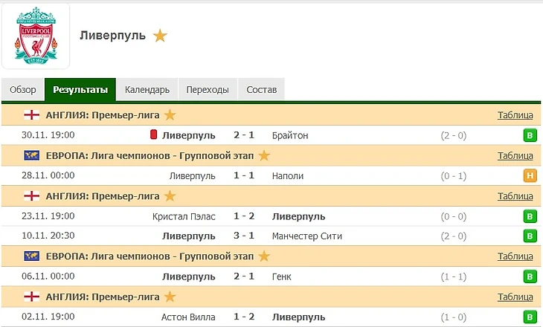
Task: Click the Результаты tab
Action: (80, 90)
